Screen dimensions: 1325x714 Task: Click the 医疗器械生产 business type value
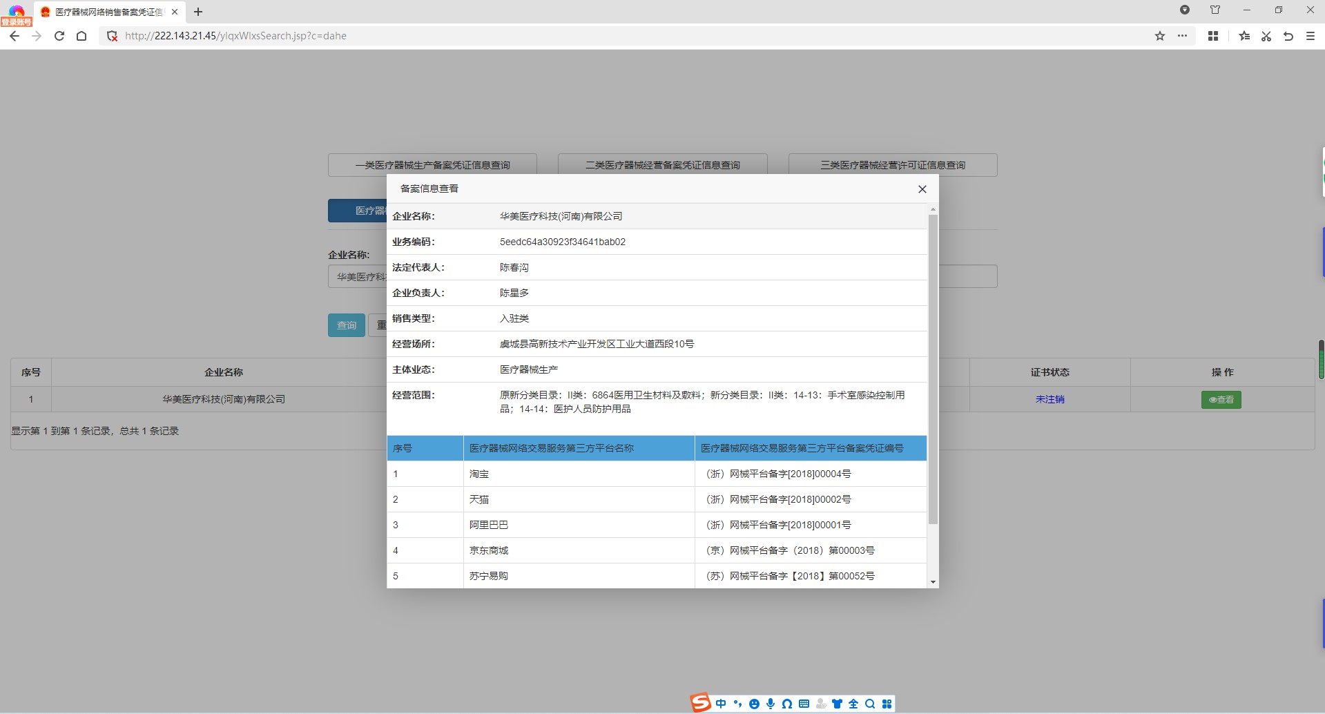[529, 369]
